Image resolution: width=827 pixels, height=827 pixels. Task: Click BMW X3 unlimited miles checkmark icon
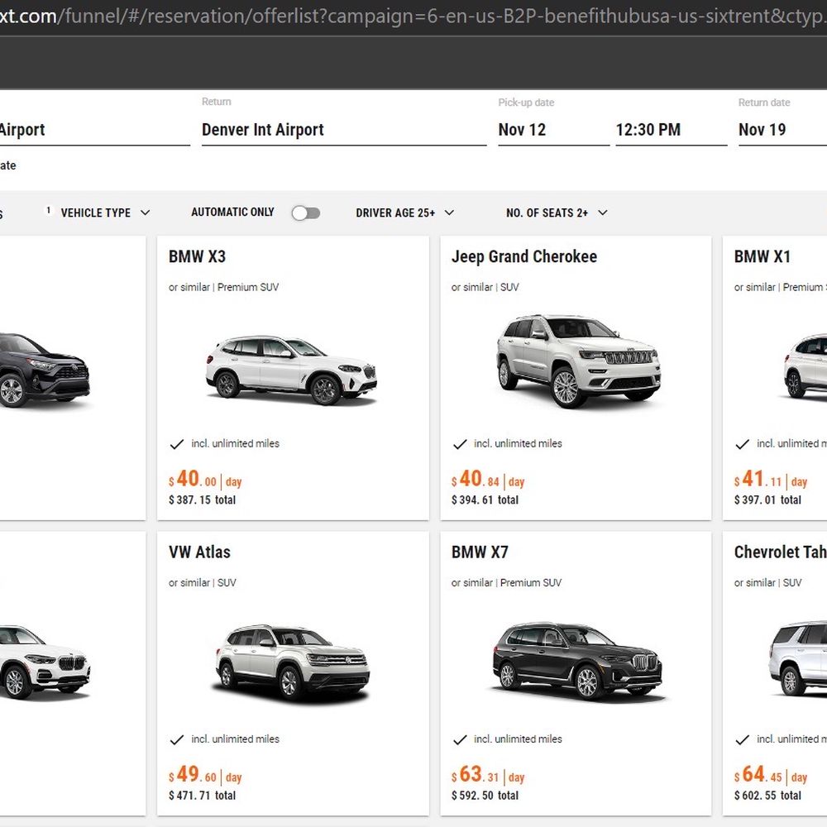[x=177, y=444]
